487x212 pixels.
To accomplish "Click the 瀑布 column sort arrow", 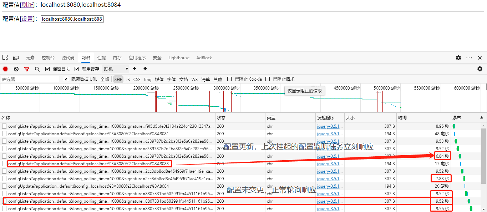I will pos(481,117).
